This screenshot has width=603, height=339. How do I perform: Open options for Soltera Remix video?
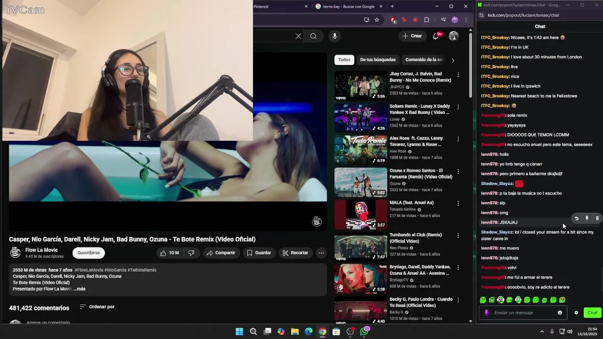458,107
